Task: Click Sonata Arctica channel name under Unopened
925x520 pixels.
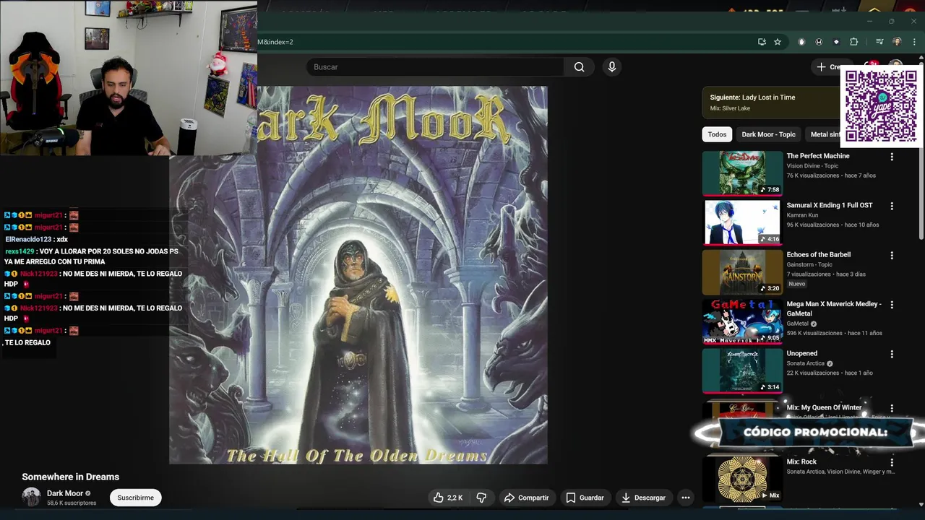Action: pyautogui.click(x=805, y=363)
